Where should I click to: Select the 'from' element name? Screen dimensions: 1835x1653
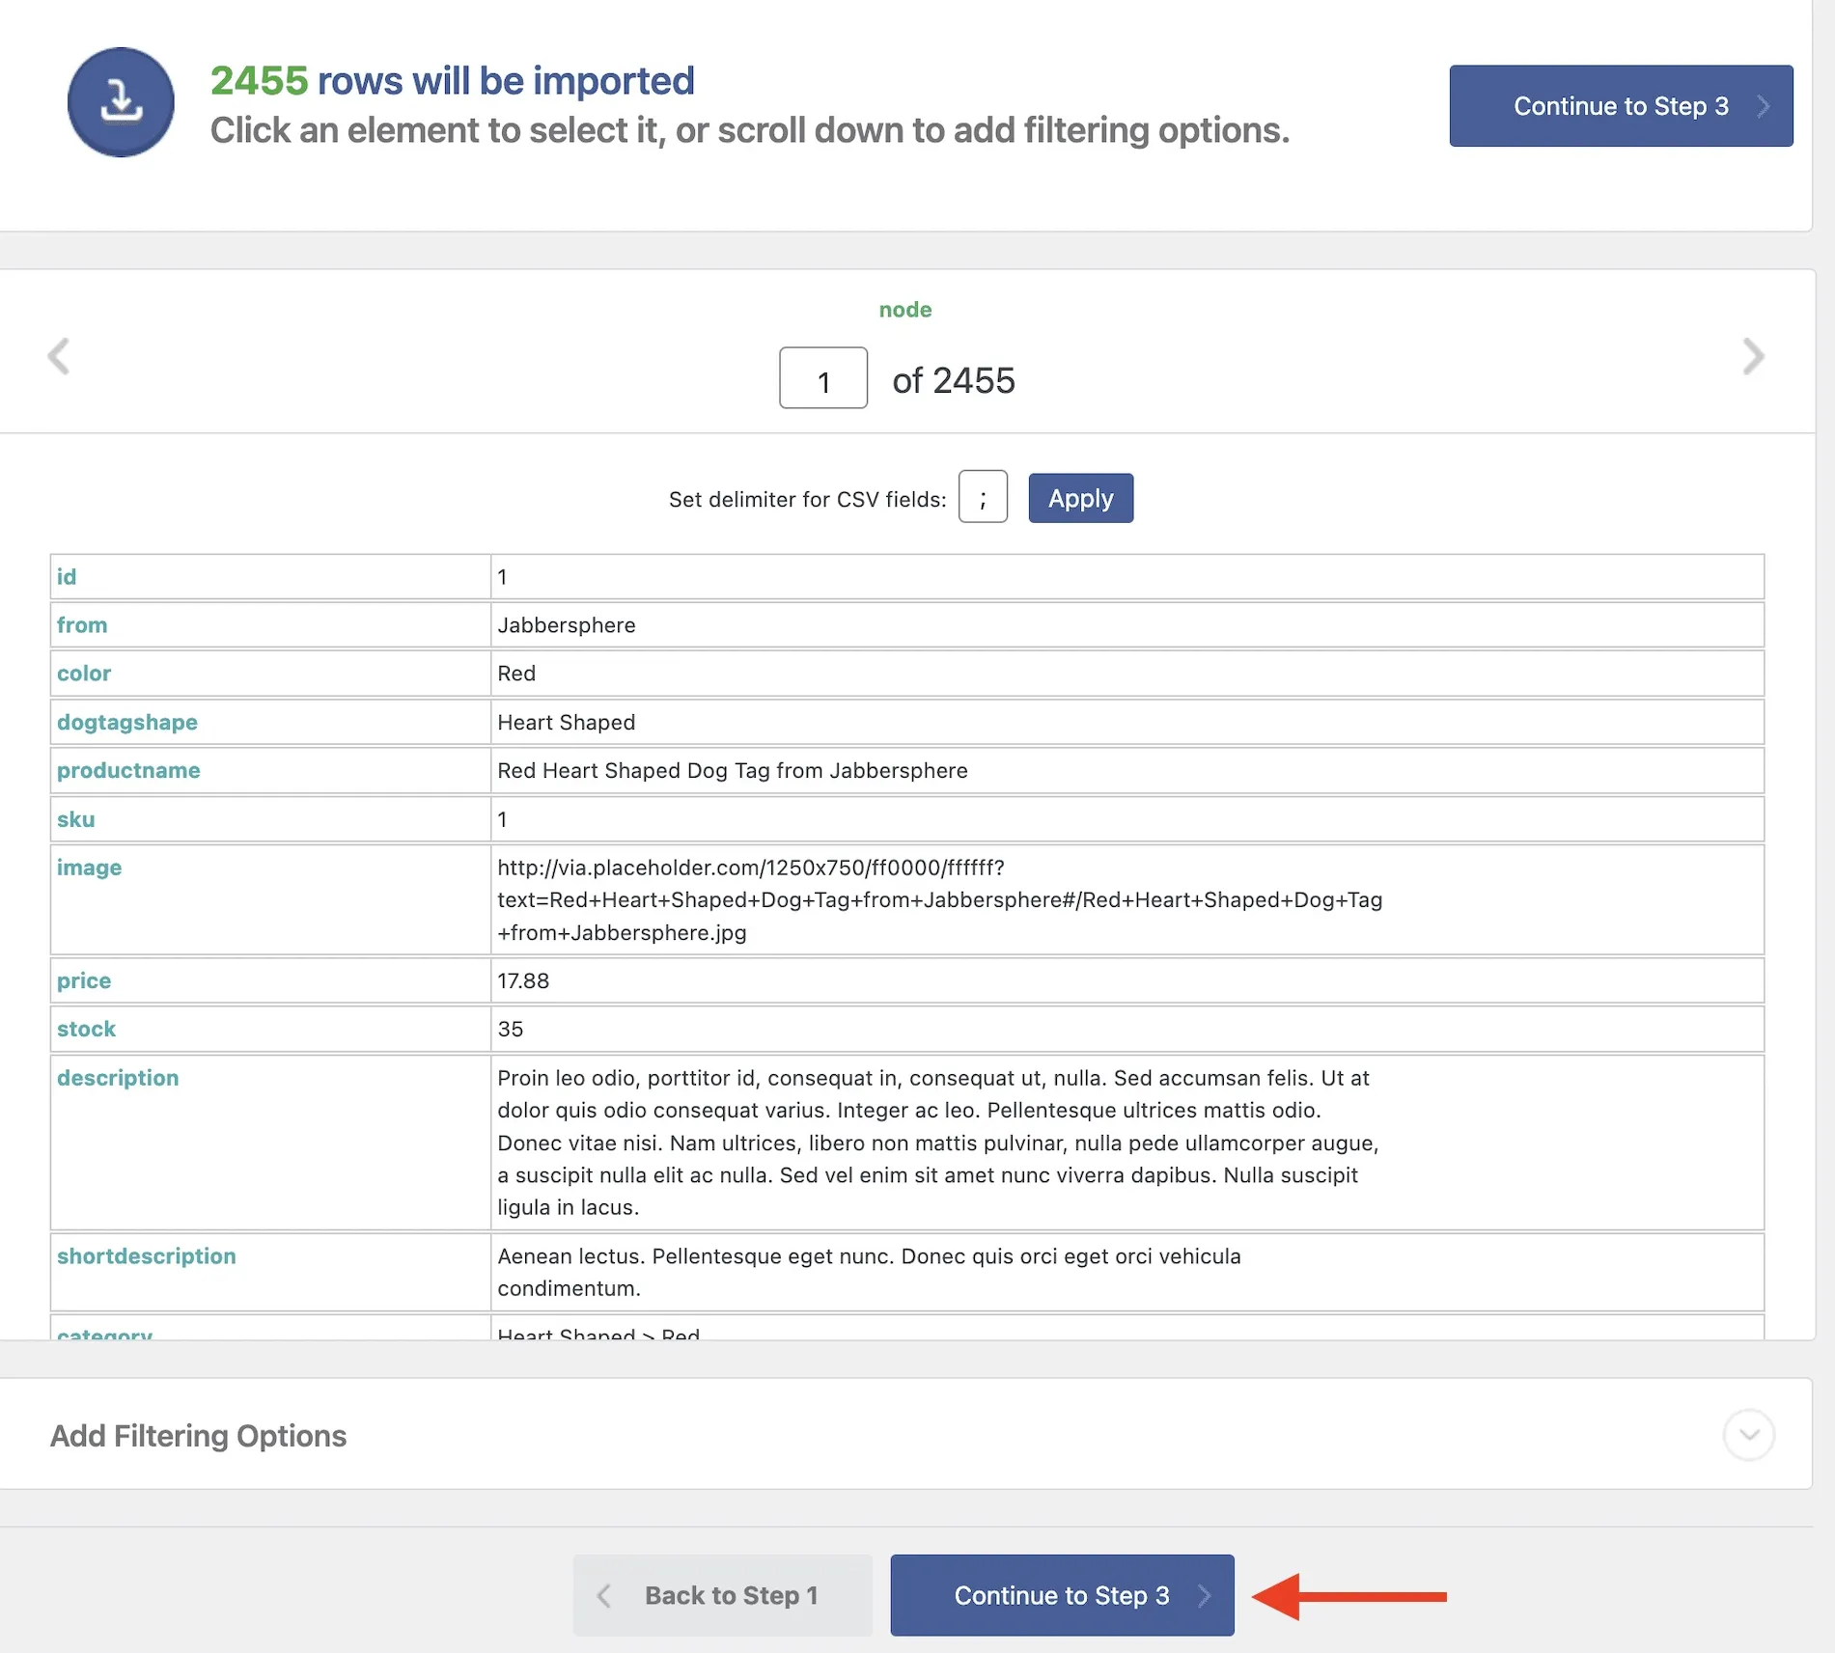coord(82,625)
